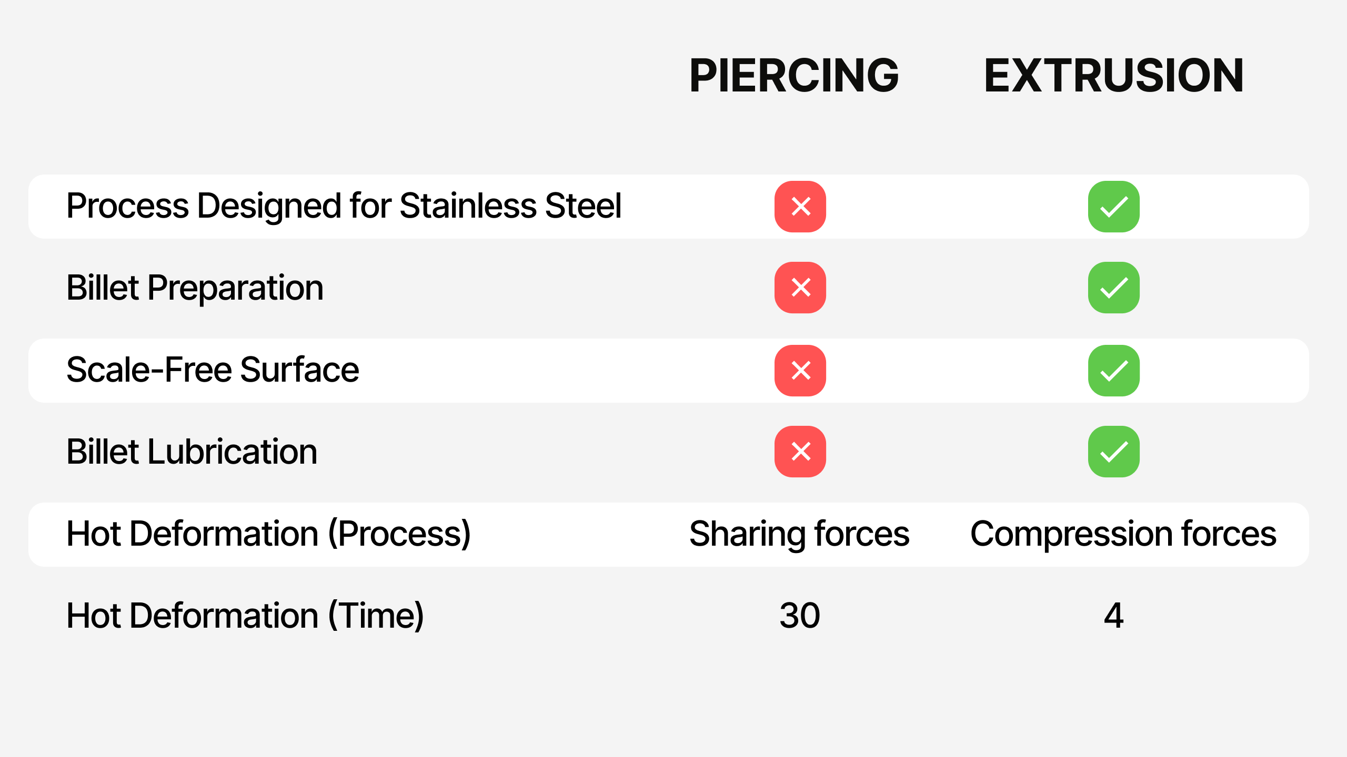Select the piercing time value 30
This screenshot has width=1347, height=757.
pyautogui.click(x=800, y=616)
